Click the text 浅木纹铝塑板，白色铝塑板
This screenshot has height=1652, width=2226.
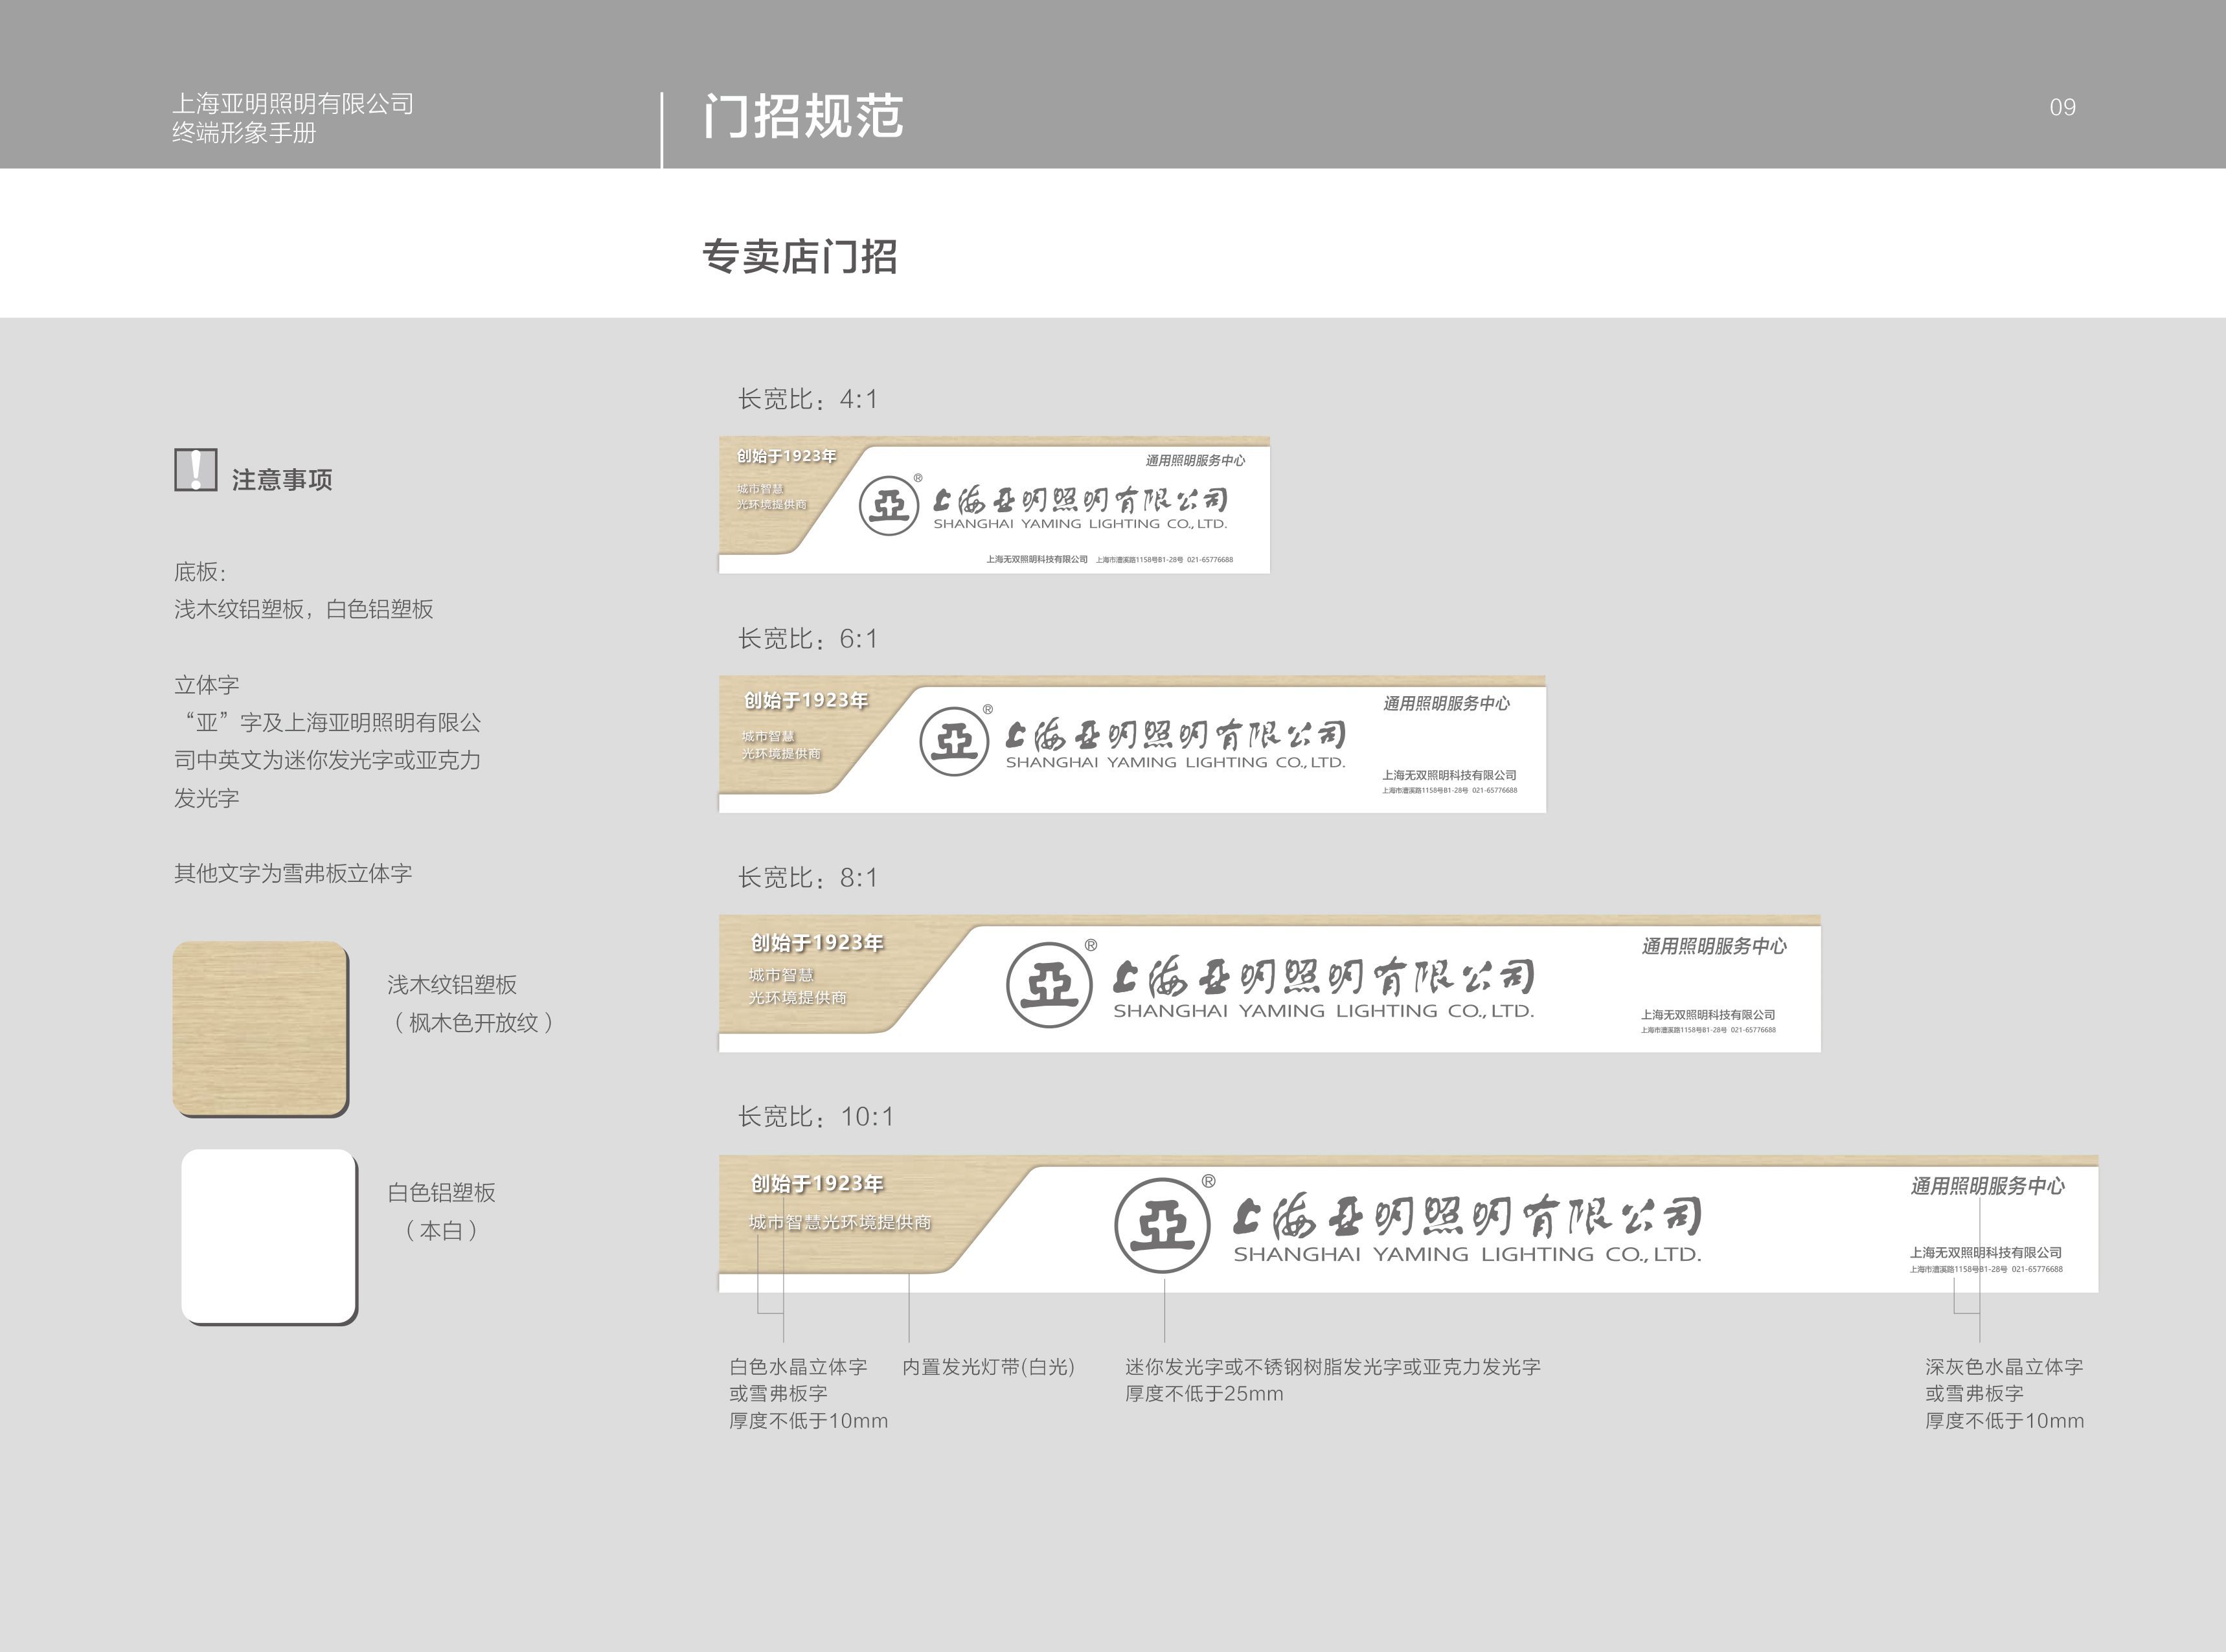304,609
